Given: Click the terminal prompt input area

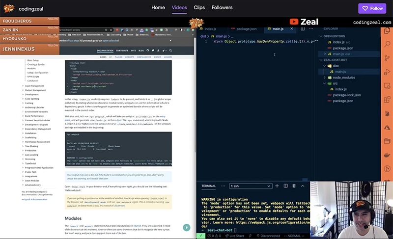Looking at the screenshot, I should click(x=235, y=230).
